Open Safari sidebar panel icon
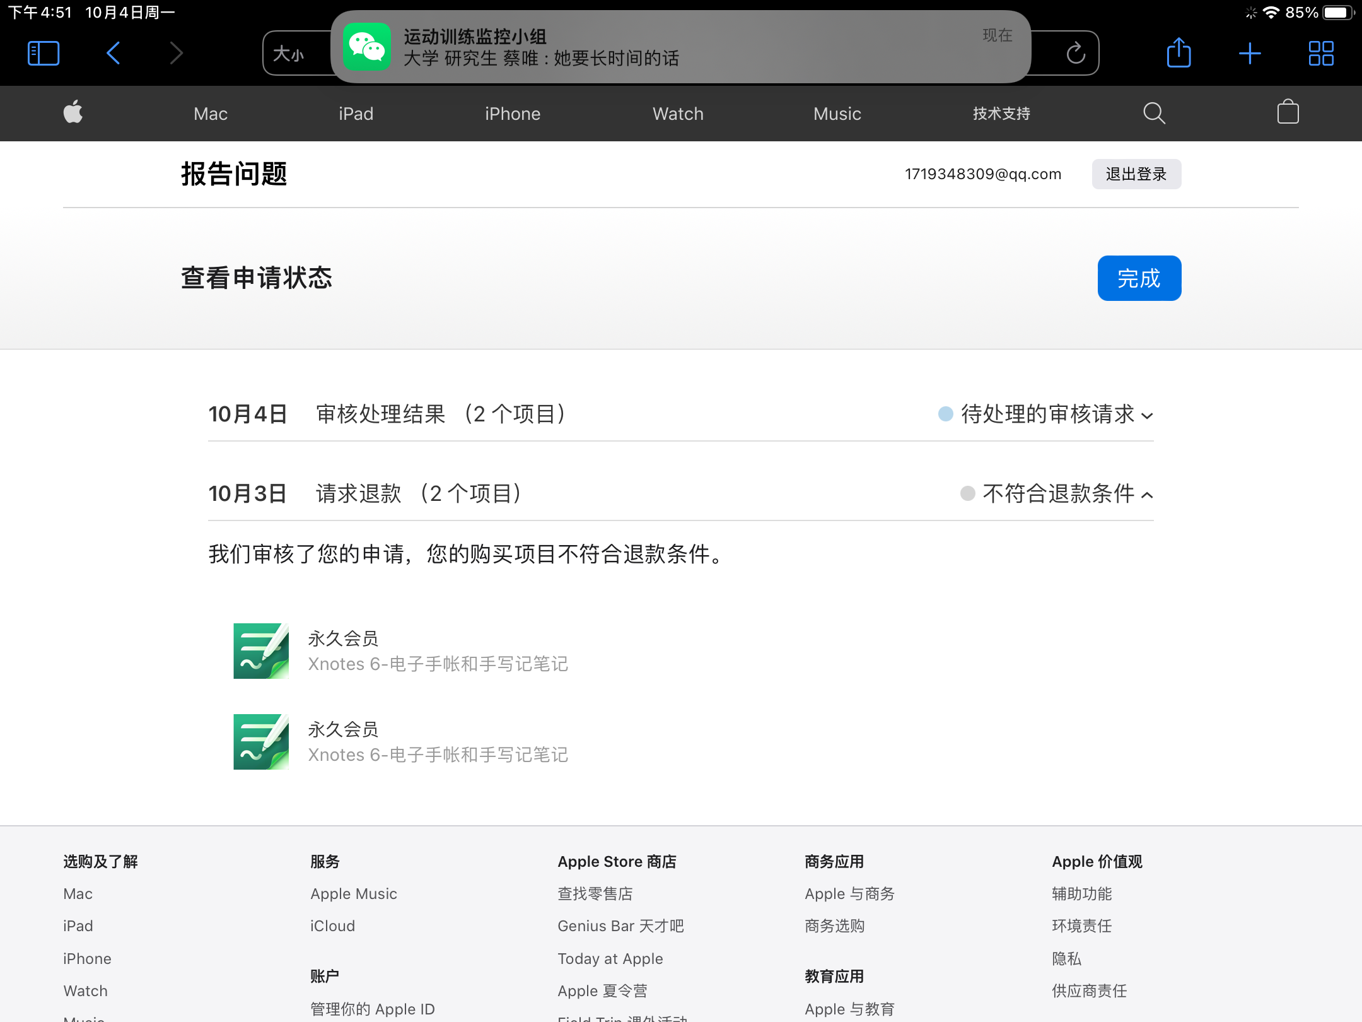This screenshot has width=1362, height=1022. point(44,53)
